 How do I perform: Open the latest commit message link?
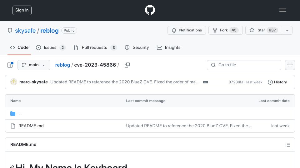[x=124, y=82]
